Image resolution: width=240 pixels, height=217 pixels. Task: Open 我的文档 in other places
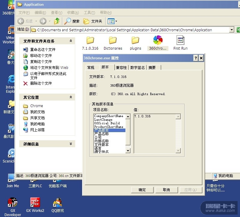37,112
